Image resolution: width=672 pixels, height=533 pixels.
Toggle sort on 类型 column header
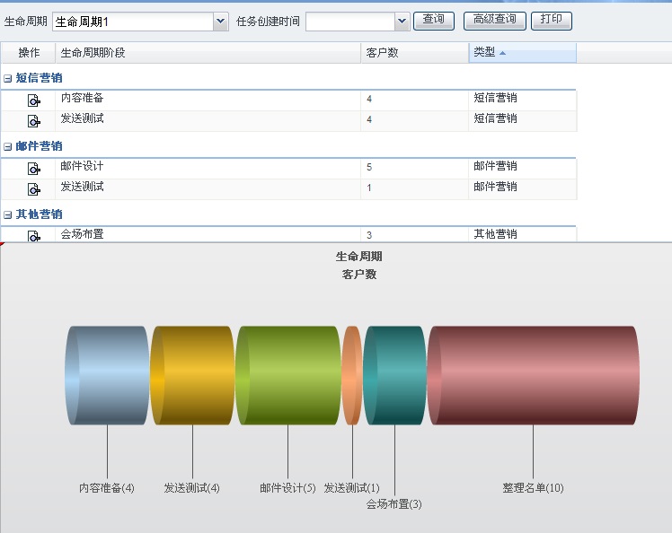coord(523,53)
